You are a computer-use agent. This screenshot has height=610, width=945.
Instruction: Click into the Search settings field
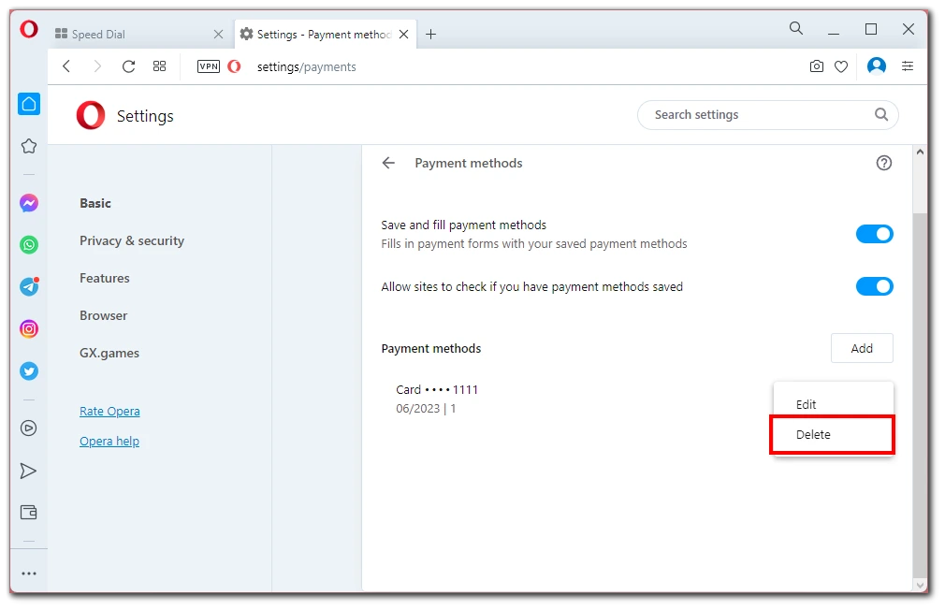[767, 114]
